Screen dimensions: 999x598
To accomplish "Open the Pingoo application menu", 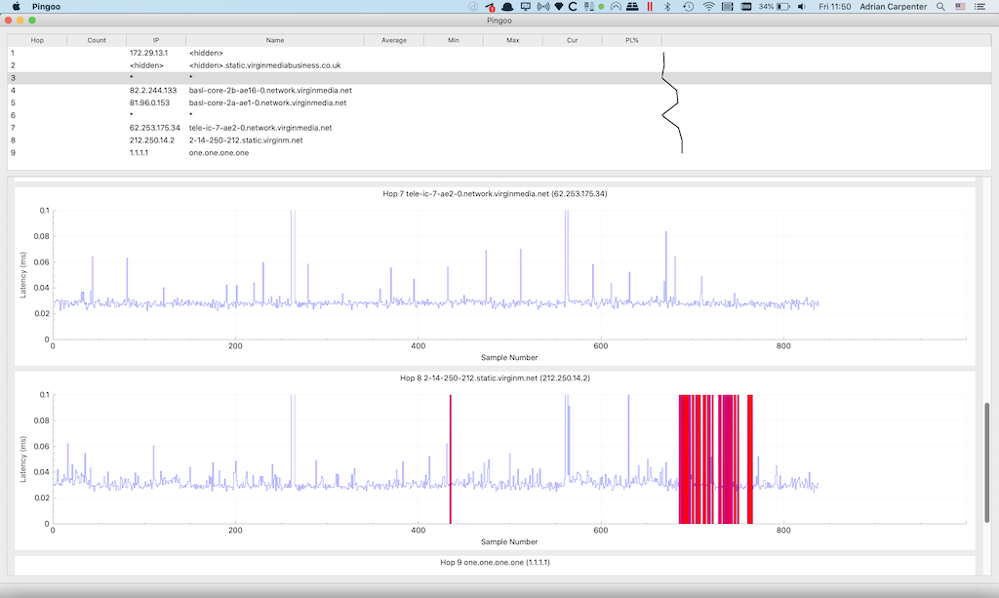I will pyautogui.click(x=46, y=7).
